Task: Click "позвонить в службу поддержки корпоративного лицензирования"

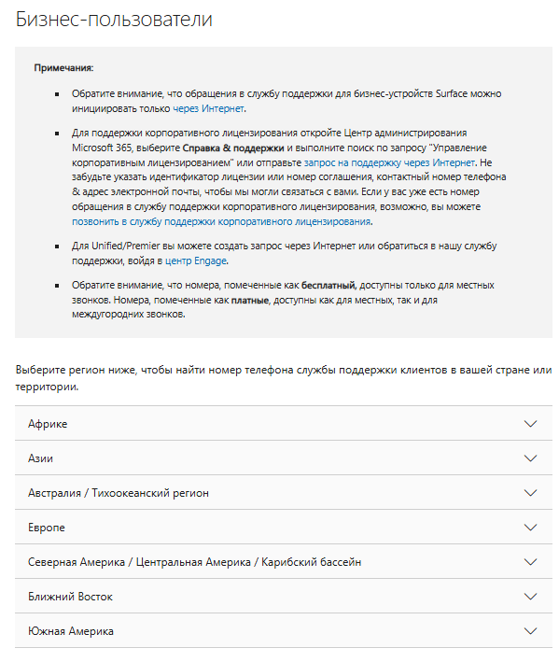Action: click(x=221, y=221)
